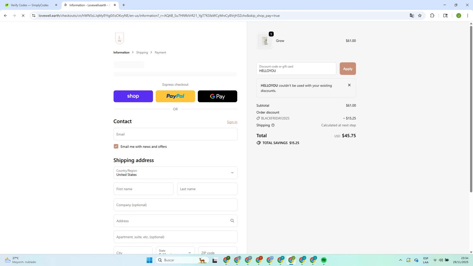This screenshot has width=473, height=266.
Task: Click the Sign in link
Action: [x=232, y=122]
